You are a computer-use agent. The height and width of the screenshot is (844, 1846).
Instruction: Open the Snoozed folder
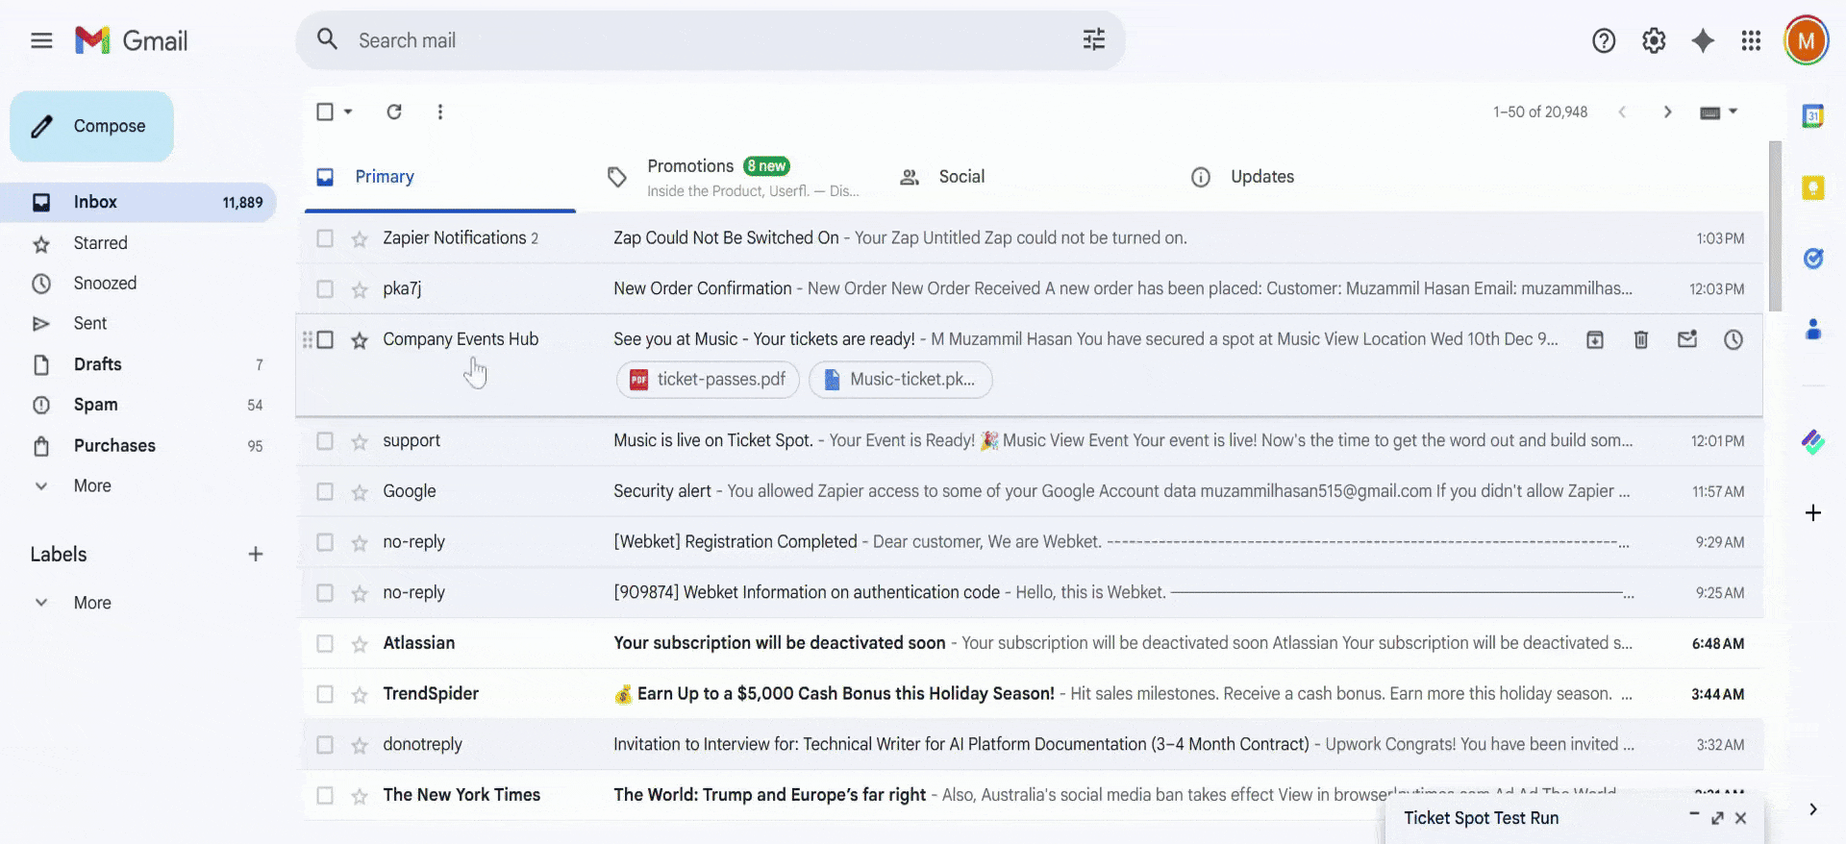tap(138, 284)
